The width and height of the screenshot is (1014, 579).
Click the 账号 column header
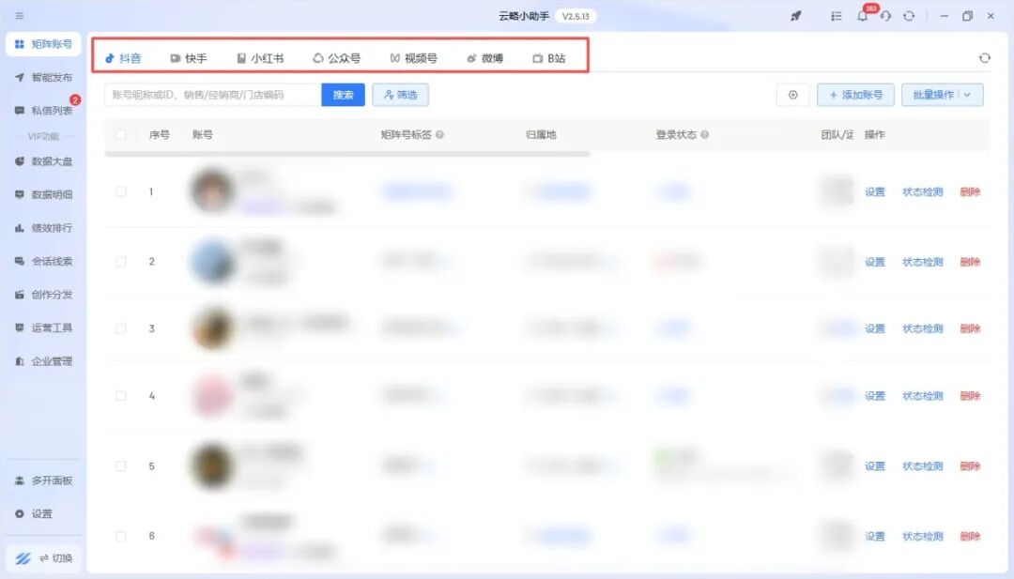(203, 134)
